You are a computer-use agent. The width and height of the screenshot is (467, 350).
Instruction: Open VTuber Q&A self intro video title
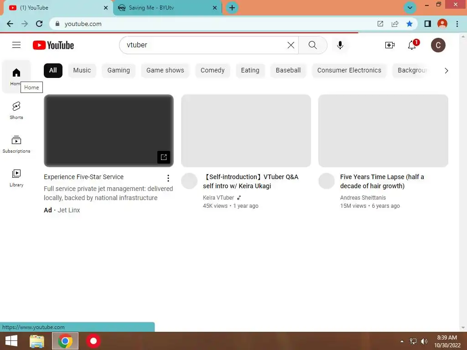[251, 181]
